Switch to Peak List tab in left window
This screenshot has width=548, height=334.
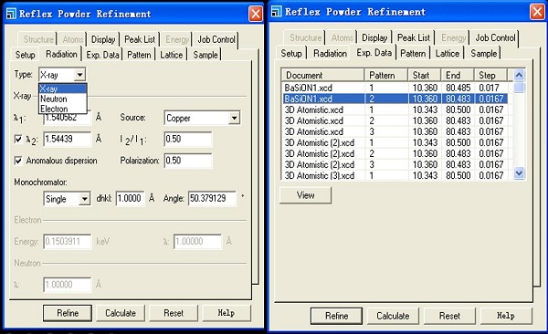140,39
